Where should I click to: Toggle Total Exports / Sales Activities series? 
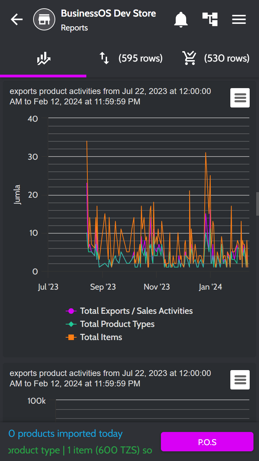click(x=136, y=311)
